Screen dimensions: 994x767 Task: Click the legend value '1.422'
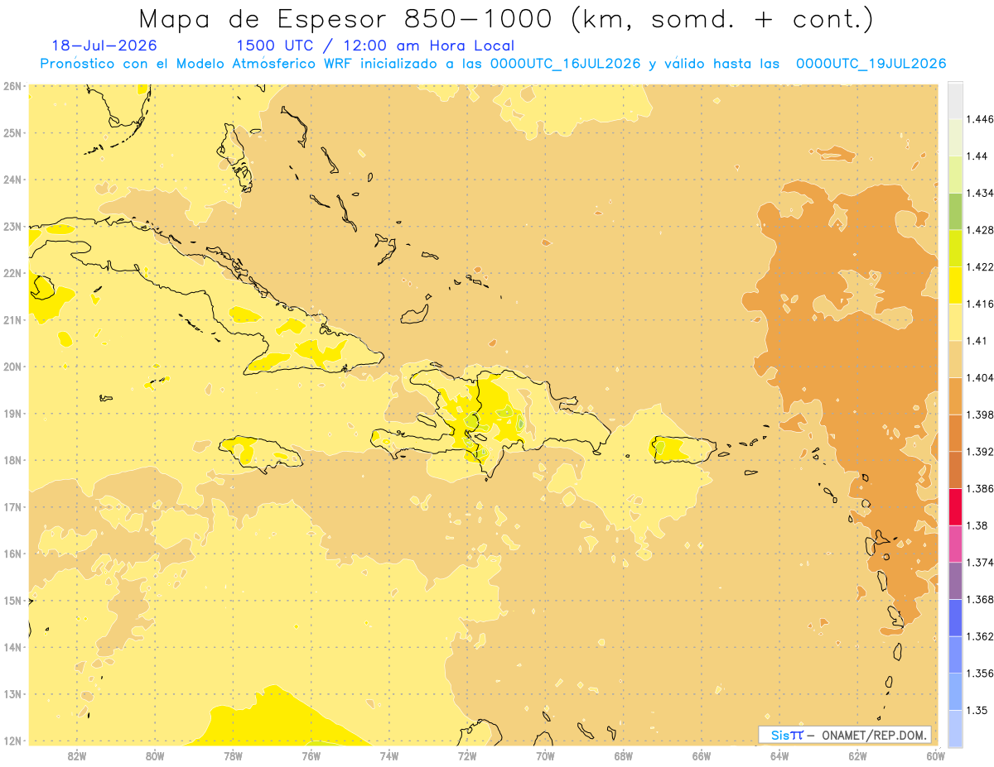(x=980, y=266)
